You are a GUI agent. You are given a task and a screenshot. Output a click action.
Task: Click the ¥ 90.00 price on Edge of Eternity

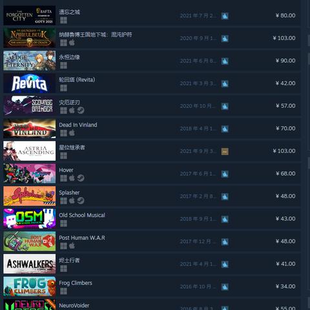click(285, 61)
